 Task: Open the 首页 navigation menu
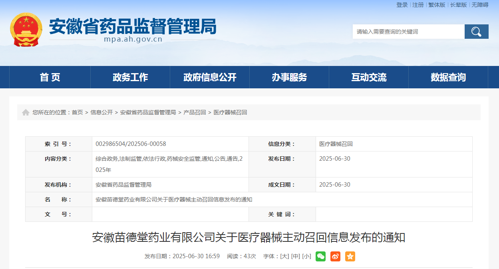50,77
